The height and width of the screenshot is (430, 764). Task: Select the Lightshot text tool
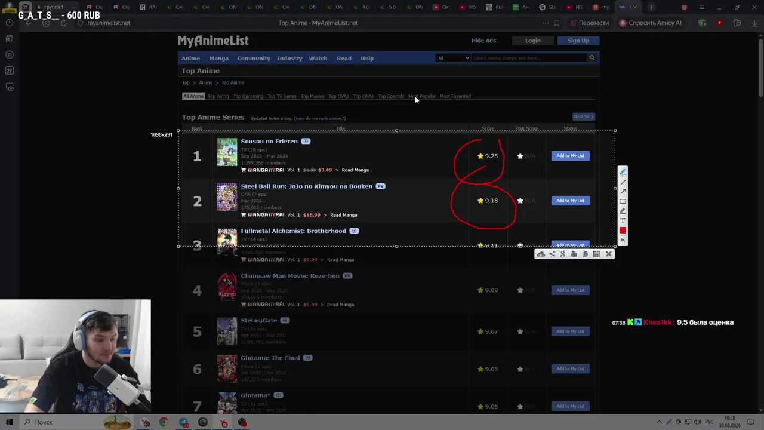(x=623, y=220)
